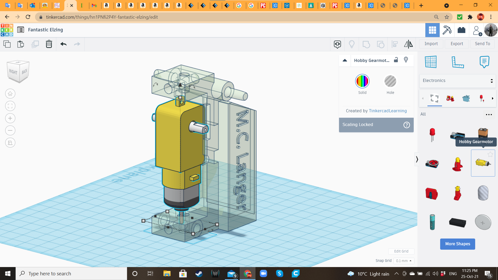
Task: Select the Ruler tool
Action: pos(458,62)
